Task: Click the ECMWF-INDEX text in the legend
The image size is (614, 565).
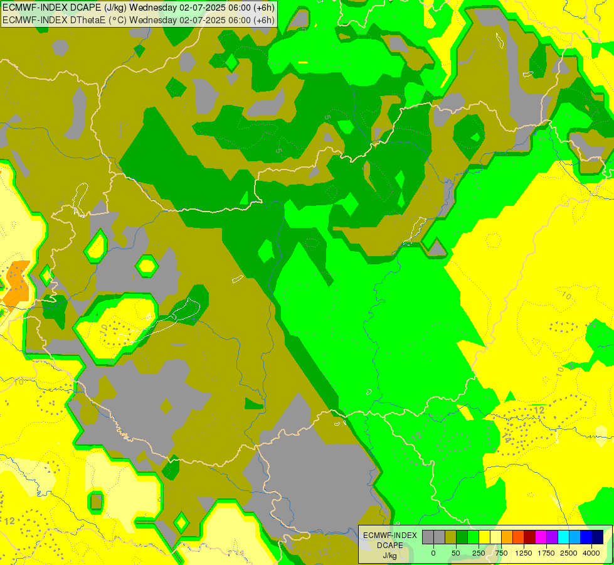Action: (x=390, y=535)
